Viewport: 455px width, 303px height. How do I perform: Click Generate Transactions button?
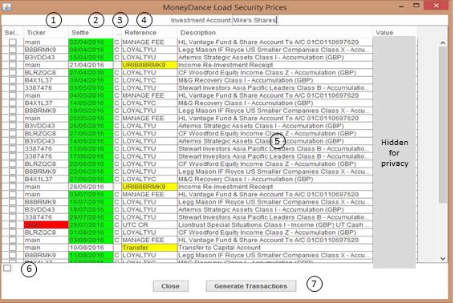point(251,286)
